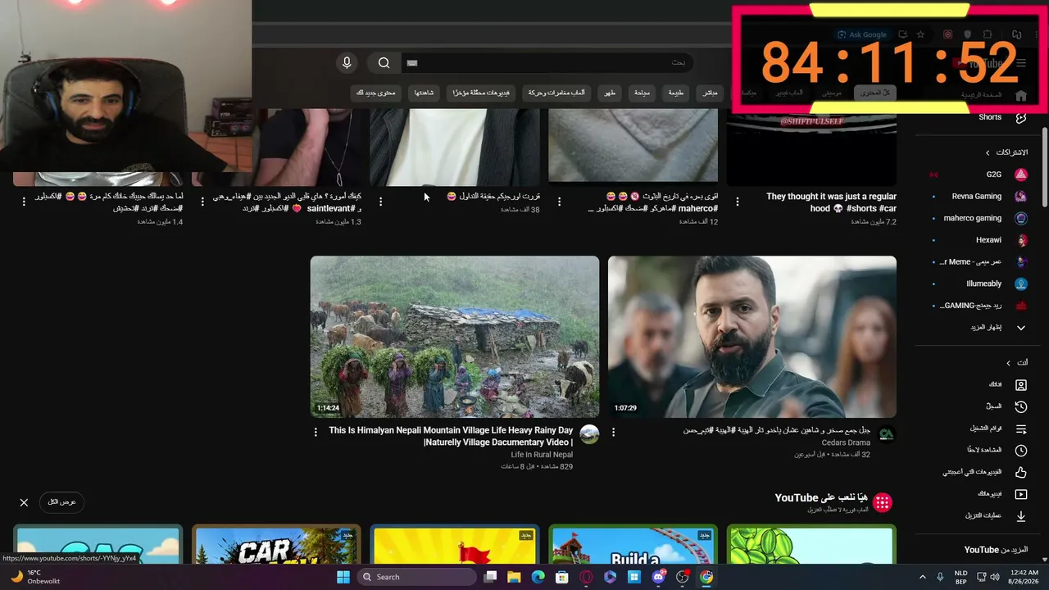Dismiss the YouTube Playables section with X
1049x590 pixels.
click(24, 502)
